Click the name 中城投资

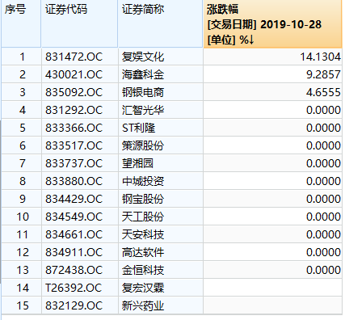(x=143, y=181)
